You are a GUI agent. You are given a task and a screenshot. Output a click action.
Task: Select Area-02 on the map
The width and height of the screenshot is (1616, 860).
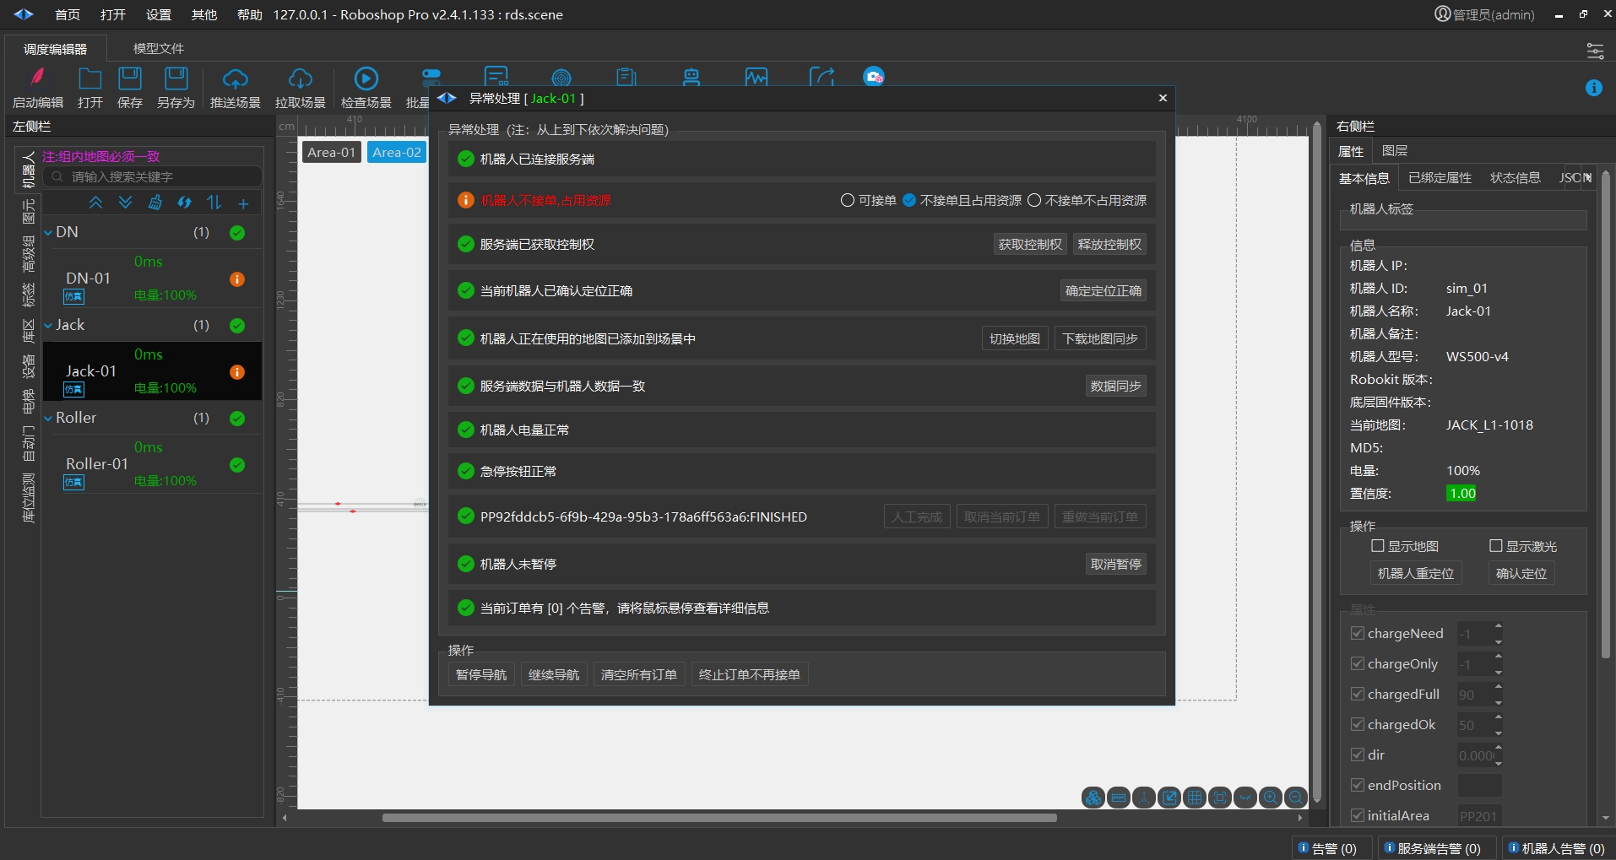(x=396, y=153)
